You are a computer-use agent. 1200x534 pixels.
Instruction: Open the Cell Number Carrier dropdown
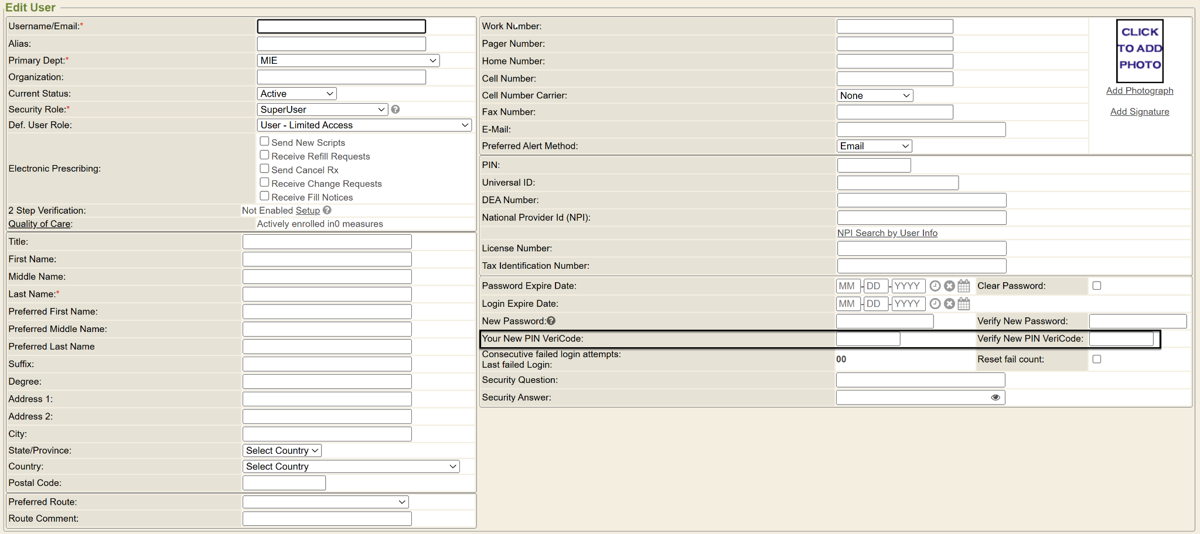click(x=874, y=95)
